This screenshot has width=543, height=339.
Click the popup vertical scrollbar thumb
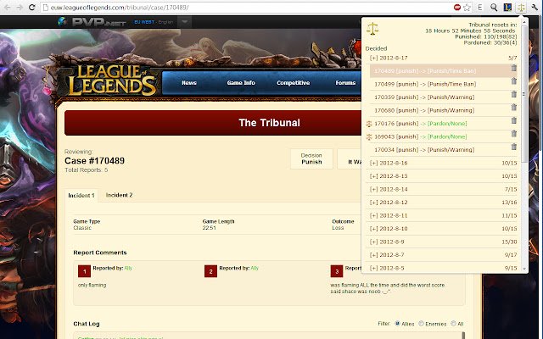[x=524, y=94]
